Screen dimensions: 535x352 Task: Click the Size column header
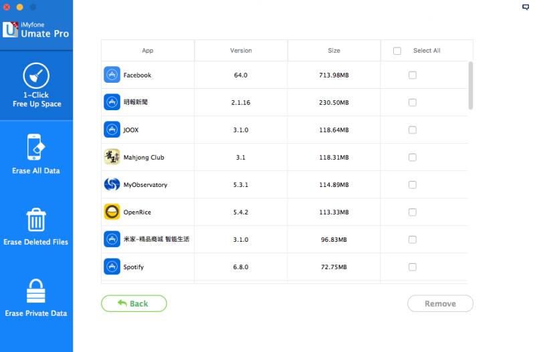point(334,51)
